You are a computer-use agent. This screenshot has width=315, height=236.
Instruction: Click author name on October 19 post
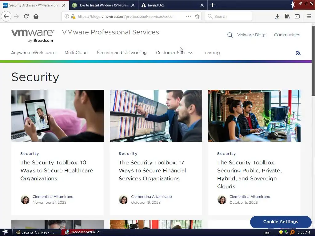click(151, 197)
